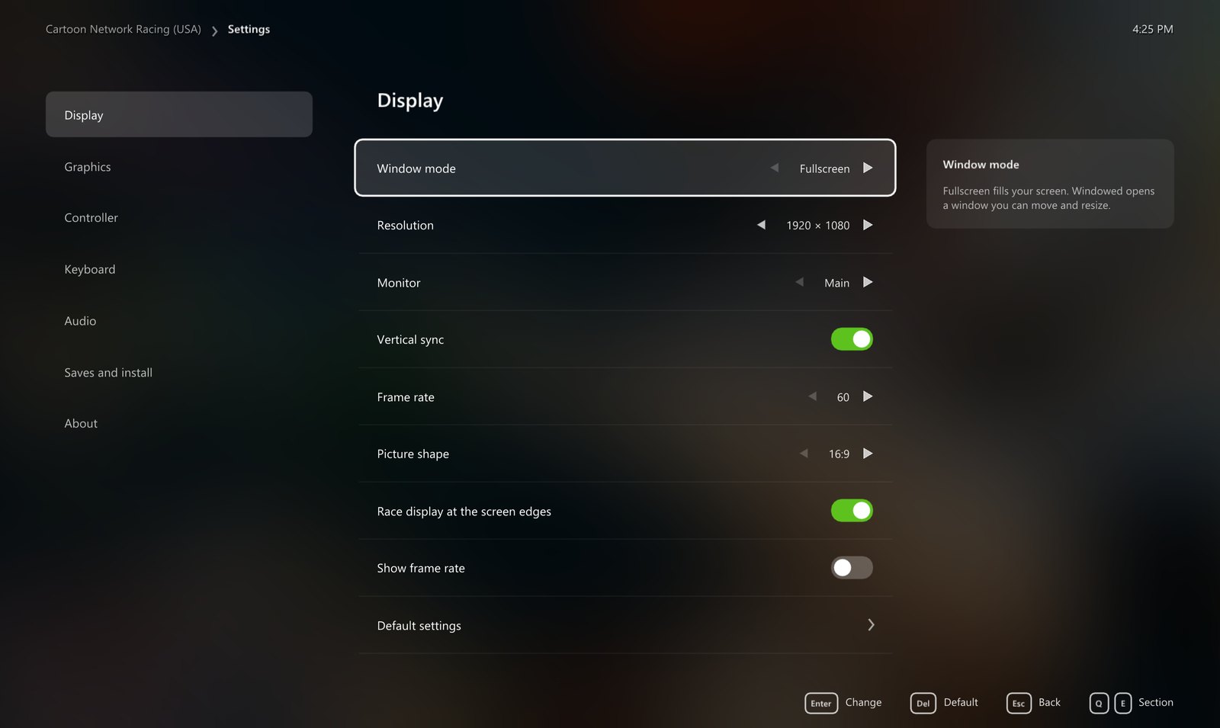Click the E key section hint
Image resolution: width=1220 pixels, height=728 pixels.
1123,703
